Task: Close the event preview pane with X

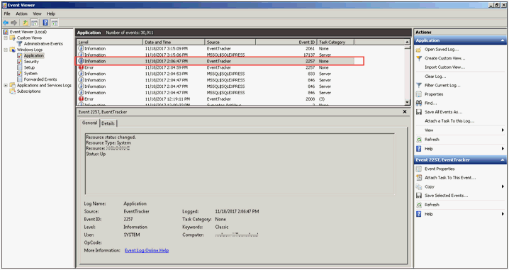Action: (405, 112)
